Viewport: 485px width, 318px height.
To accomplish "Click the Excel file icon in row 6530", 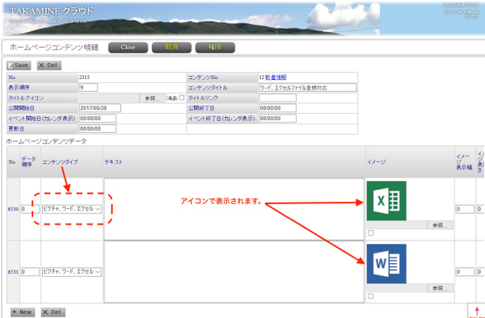I will [386, 201].
